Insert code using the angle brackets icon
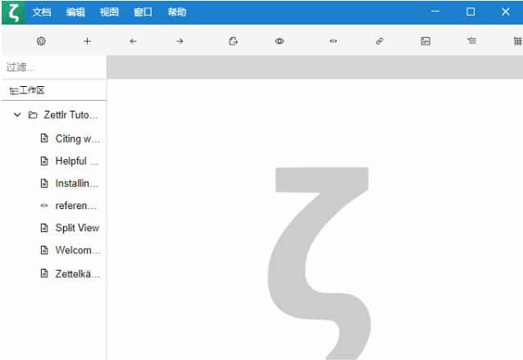The width and height of the screenshot is (523, 360). point(333,41)
